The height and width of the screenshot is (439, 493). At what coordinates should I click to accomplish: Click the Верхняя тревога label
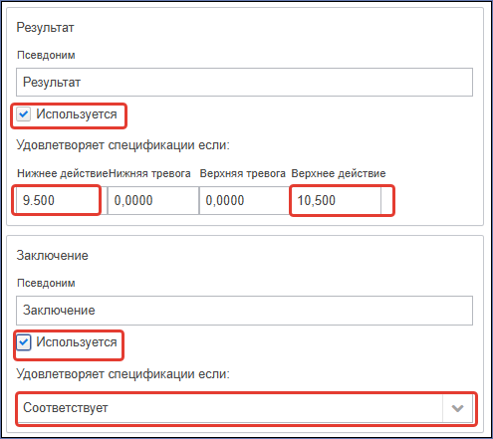pos(243,173)
